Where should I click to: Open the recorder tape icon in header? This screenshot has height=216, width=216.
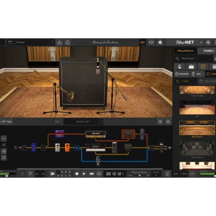tap(142, 42)
